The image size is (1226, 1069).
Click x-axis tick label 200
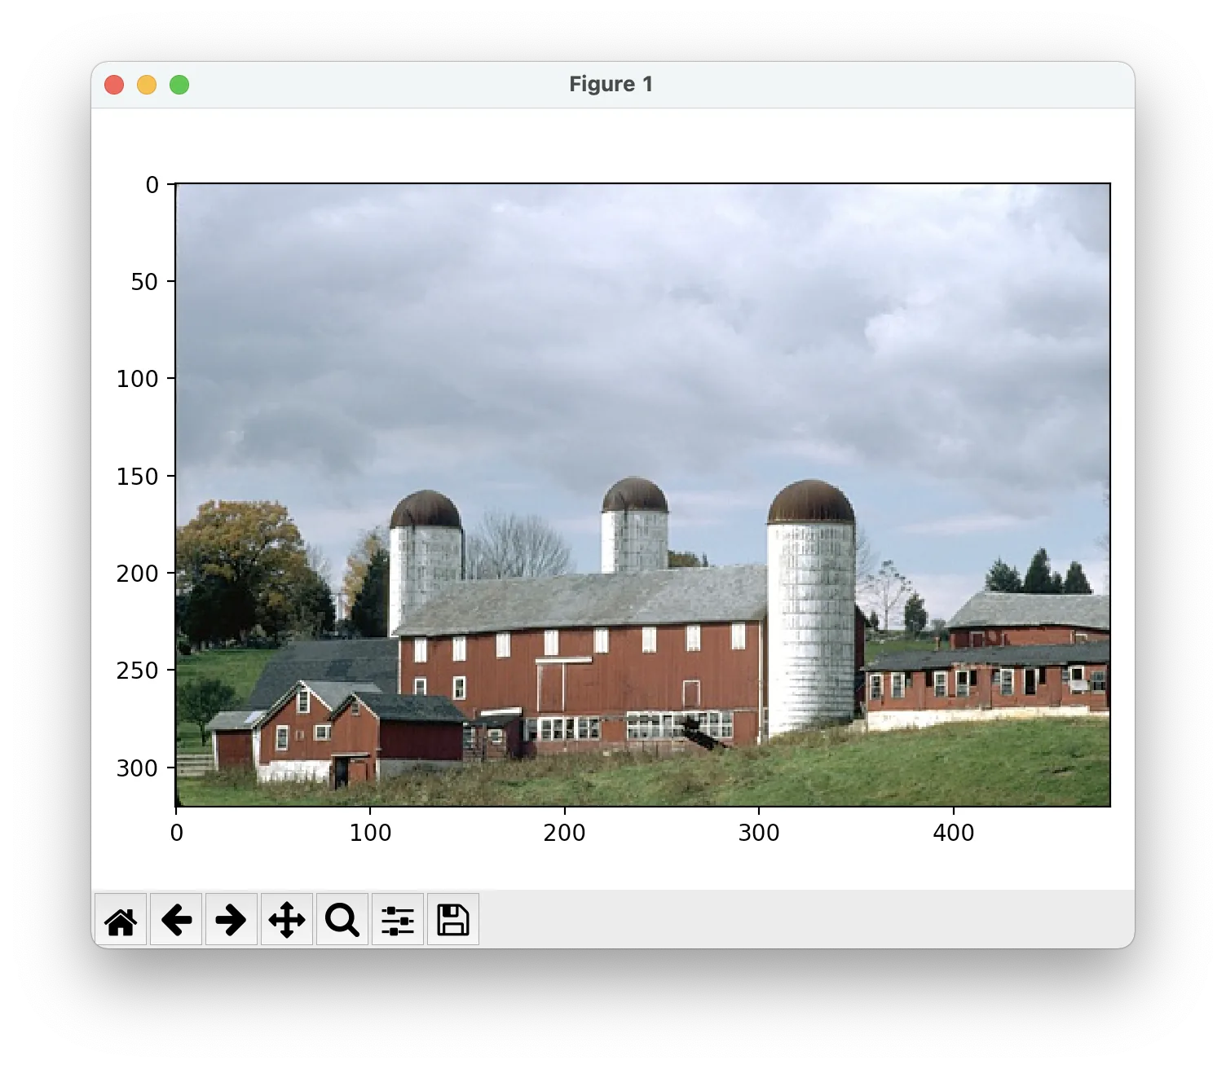[564, 833]
